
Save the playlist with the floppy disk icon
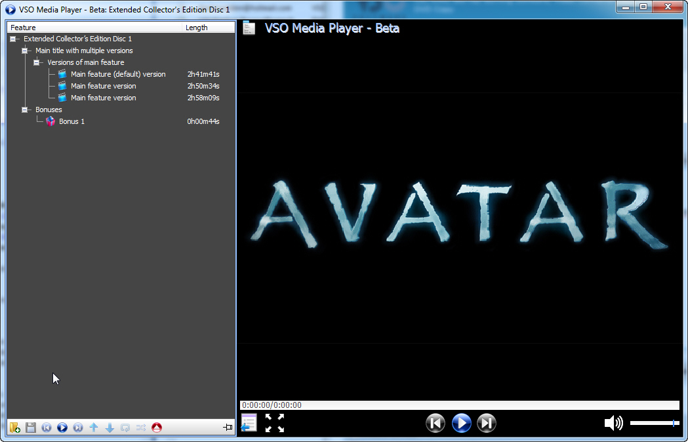(x=31, y=427)
